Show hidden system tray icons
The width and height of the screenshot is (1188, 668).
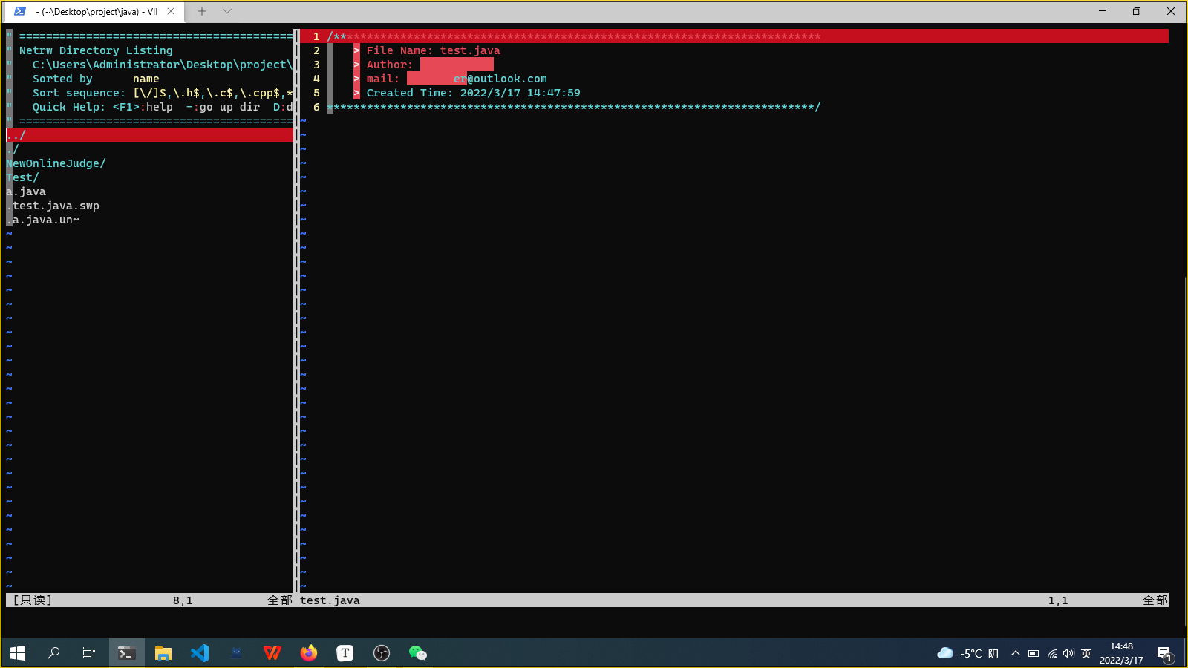1016,654
